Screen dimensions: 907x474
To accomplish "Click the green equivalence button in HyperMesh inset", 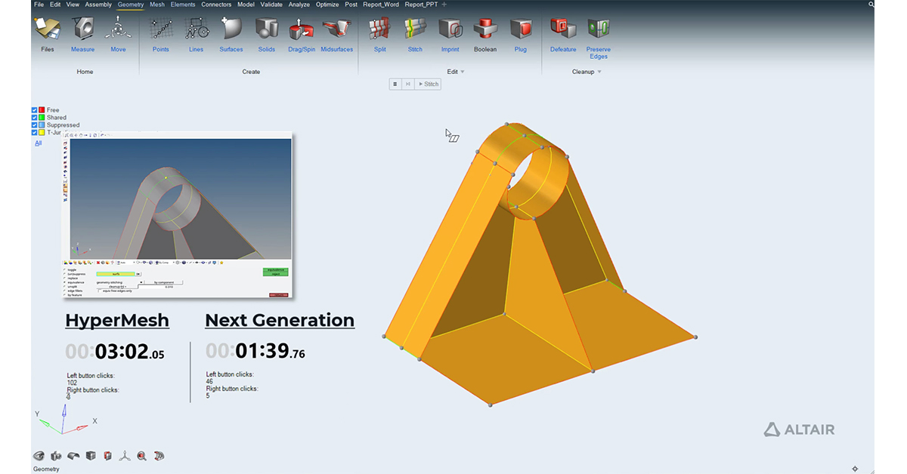I will (x=275, y=269).
